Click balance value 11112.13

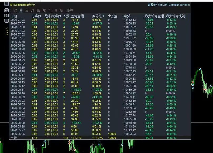(130, 20)
